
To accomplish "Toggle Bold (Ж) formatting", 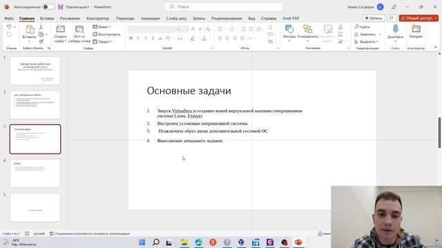I will (131, 39).
